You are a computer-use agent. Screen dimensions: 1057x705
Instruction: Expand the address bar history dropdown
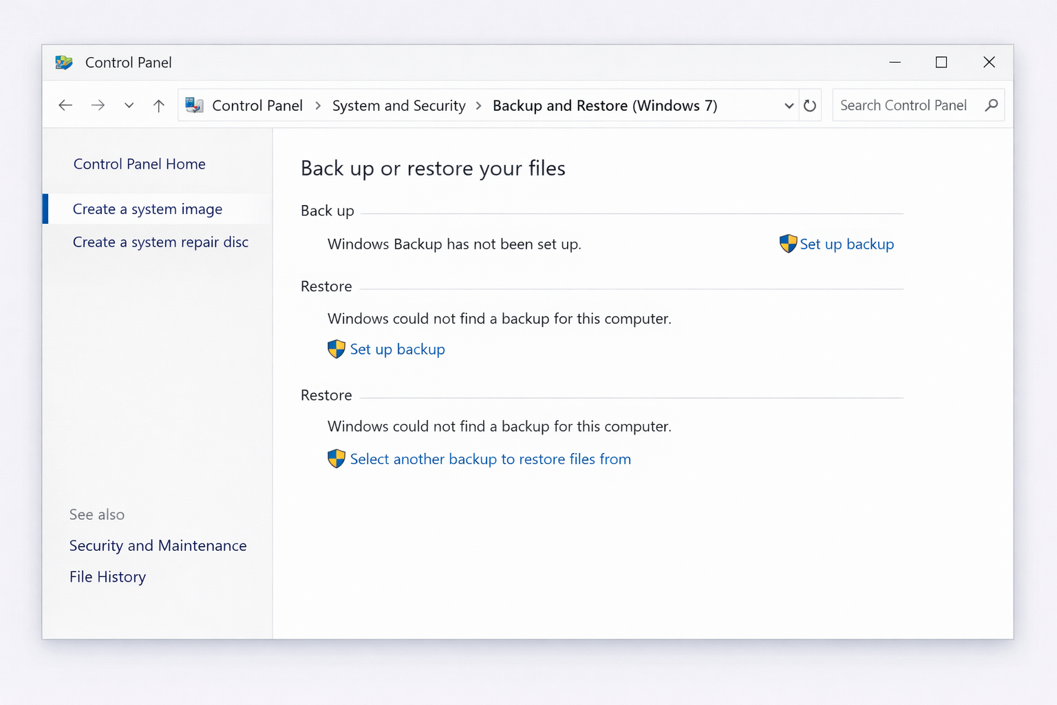(789, 105)
